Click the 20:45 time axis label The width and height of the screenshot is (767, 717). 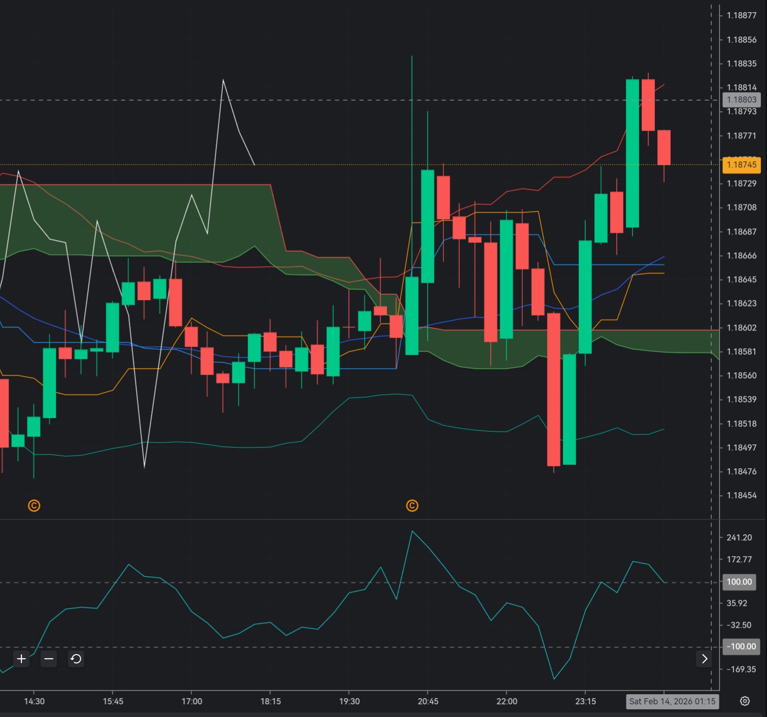(x=429, y=702)
